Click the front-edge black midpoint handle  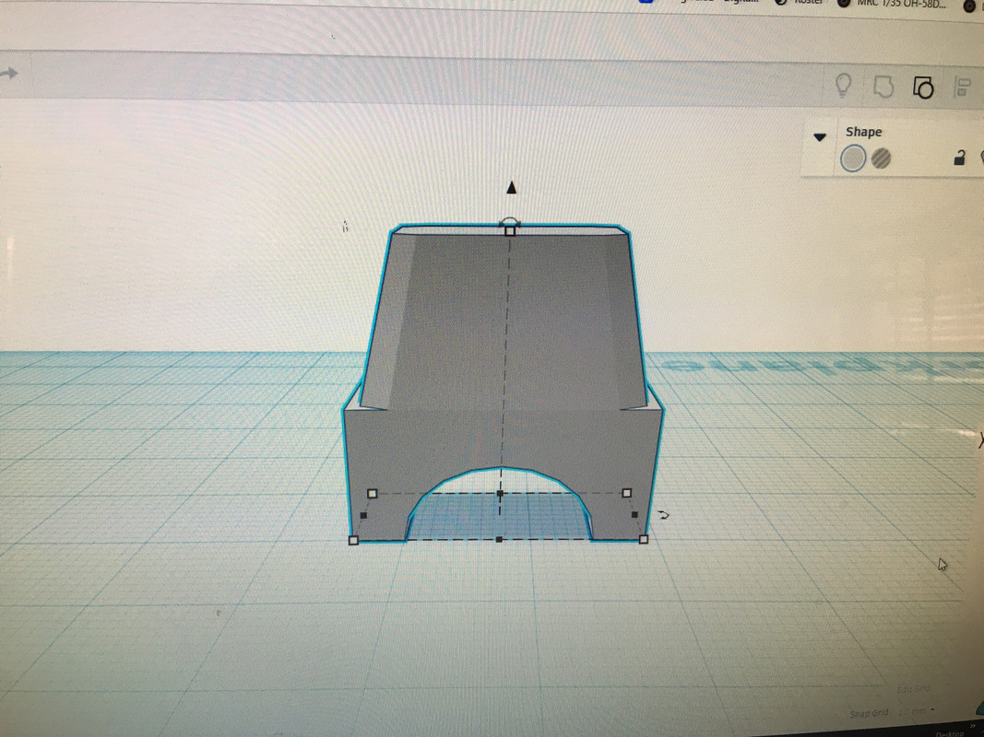(499, 539)
